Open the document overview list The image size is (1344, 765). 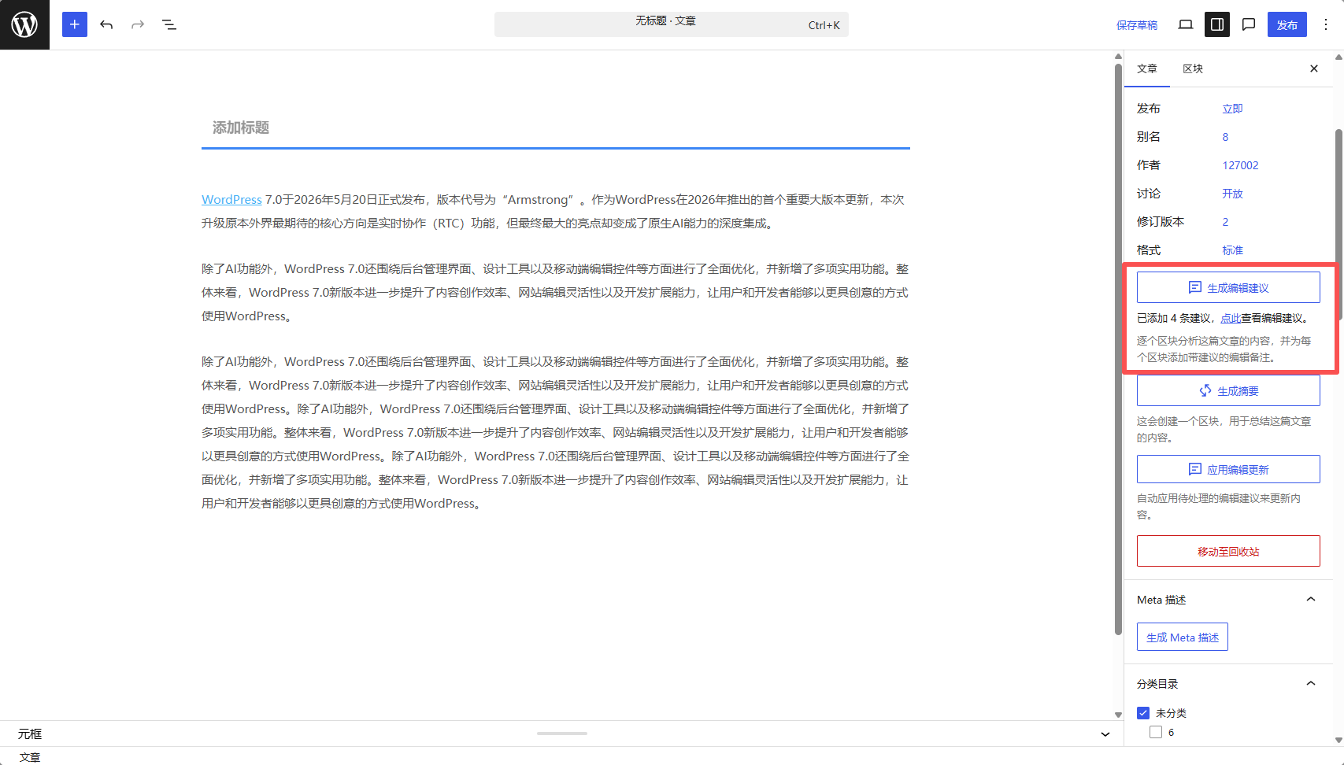[169, 24]
